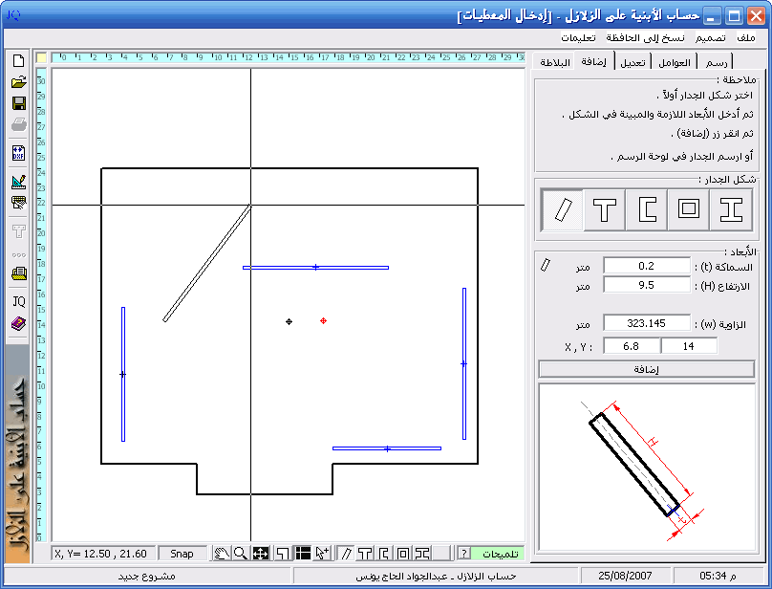
Task: Click the DXF import/export icon
Action: click(18, 153)
